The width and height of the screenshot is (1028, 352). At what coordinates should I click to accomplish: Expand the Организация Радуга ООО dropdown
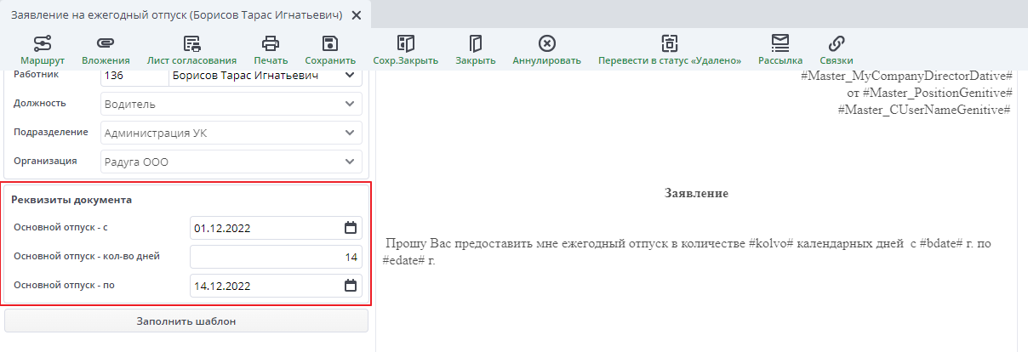coord(349,162)
